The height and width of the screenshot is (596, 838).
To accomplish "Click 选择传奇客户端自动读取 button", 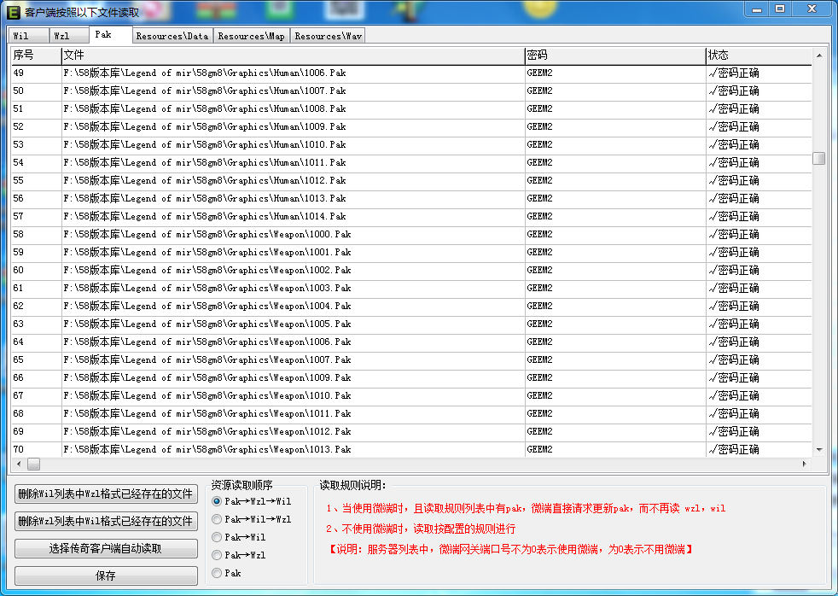I will (x=106, y=548).
